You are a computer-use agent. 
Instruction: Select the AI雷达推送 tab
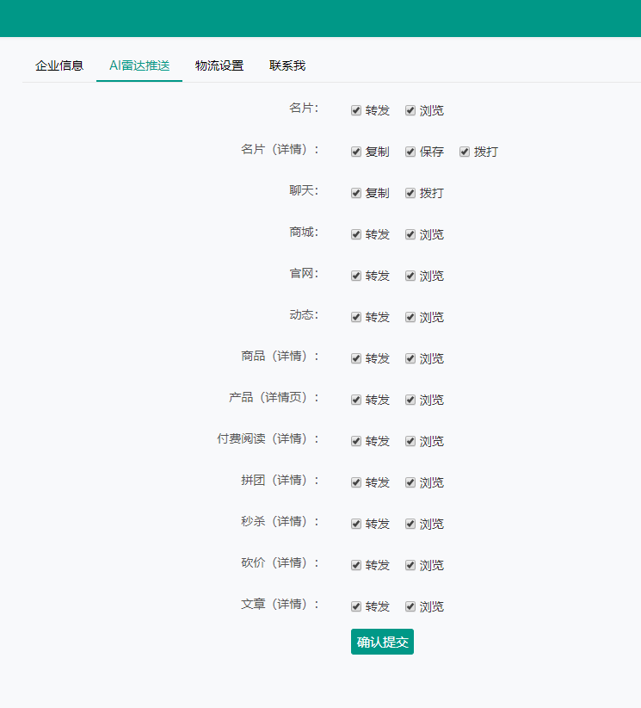coord(139,65)
